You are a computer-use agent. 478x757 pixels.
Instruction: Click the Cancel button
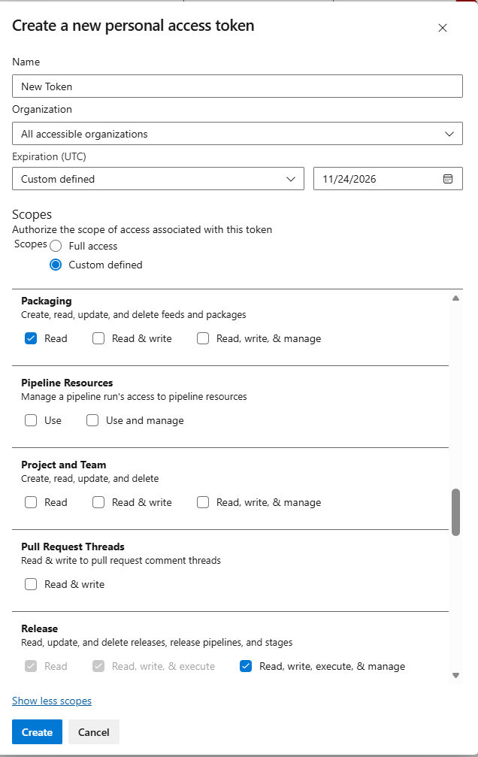94,732
